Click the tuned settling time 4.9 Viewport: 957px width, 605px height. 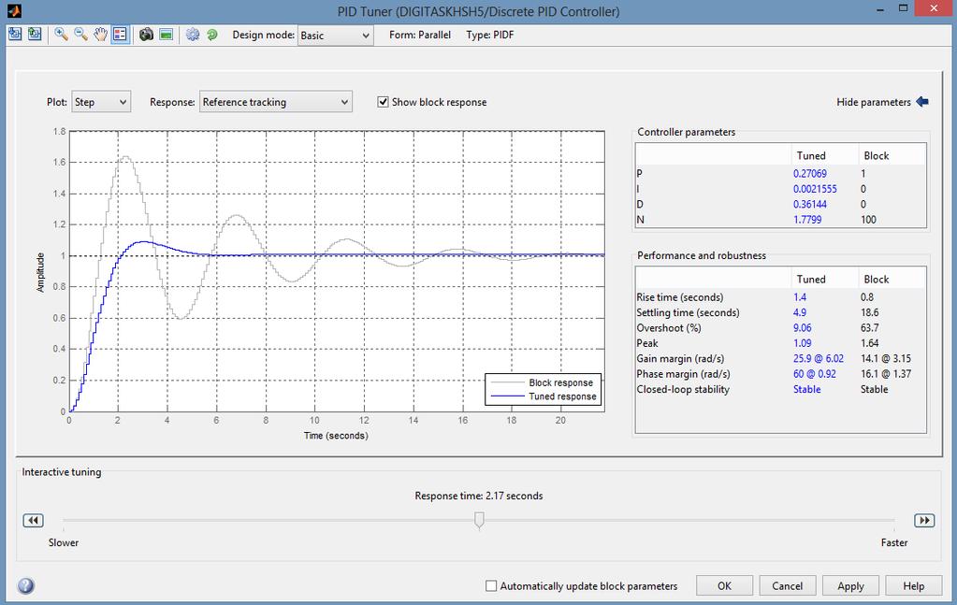[800, 312]
